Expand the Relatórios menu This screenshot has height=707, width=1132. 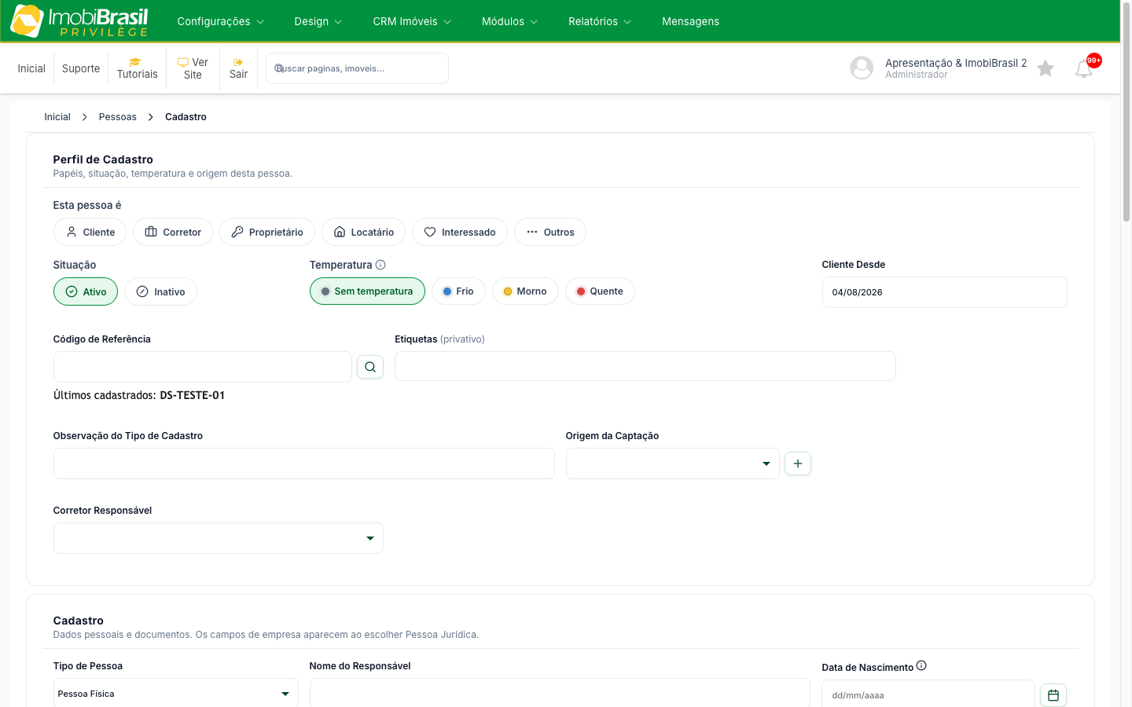click(x=600, y=21)
